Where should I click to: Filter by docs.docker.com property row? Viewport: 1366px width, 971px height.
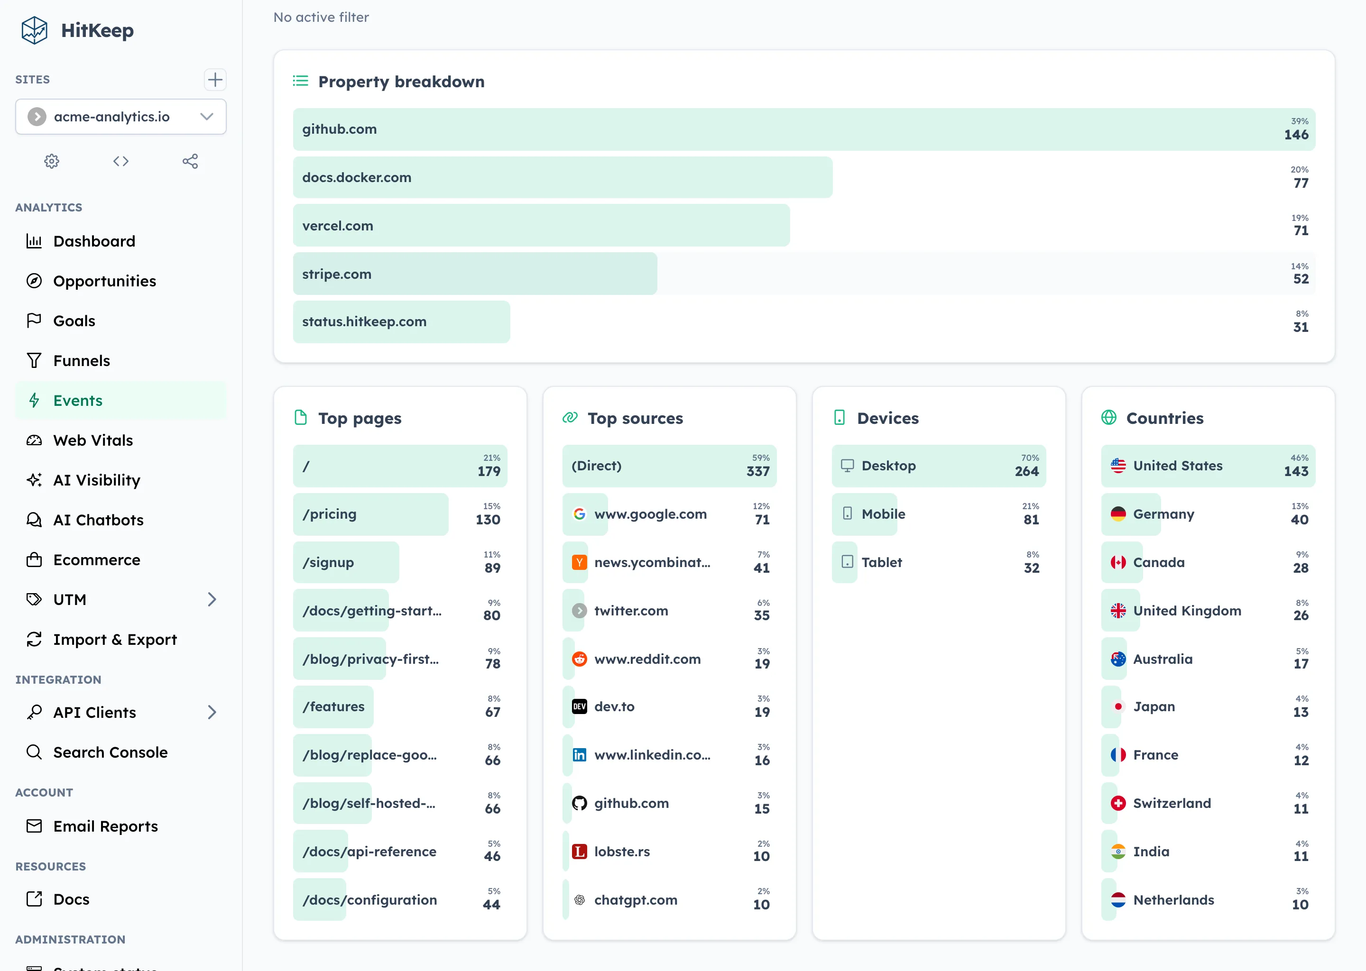pyautogui.click(x=804, y=178)
